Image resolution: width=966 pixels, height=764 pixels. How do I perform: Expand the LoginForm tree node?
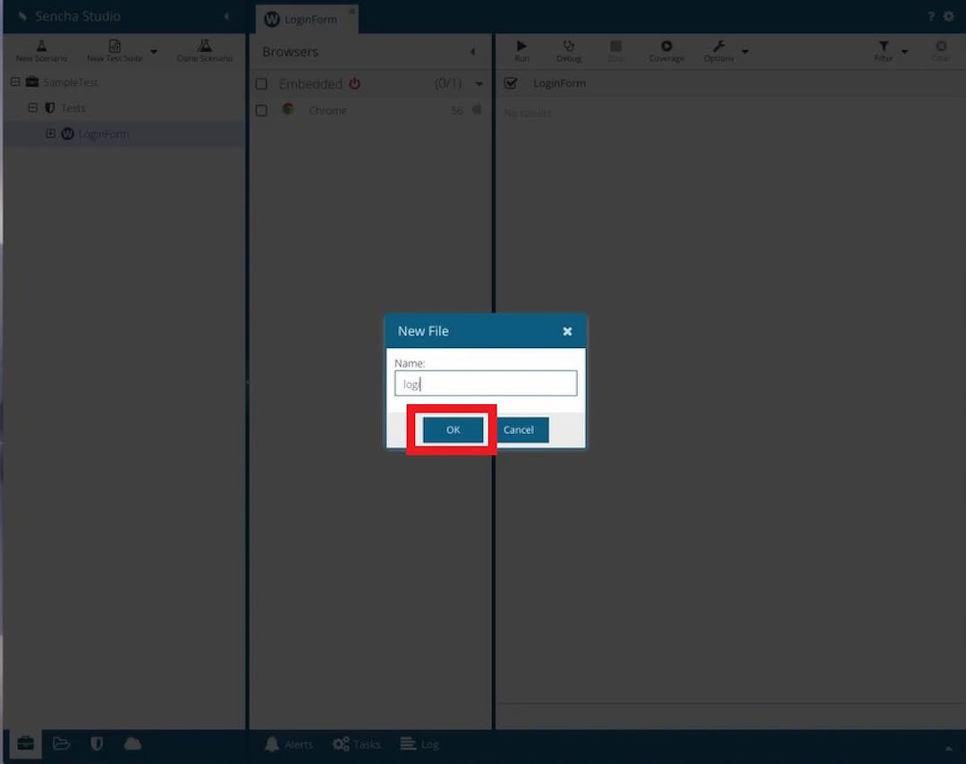[50, 134]
